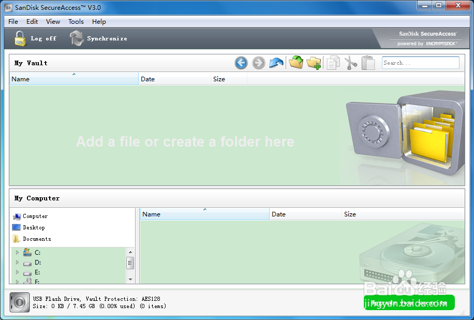The image size is (474, 320).
Task: Expand the D: drive tree node
Action: point(17,262)
